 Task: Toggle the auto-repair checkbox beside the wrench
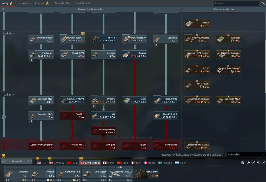[x=253, y=163]
